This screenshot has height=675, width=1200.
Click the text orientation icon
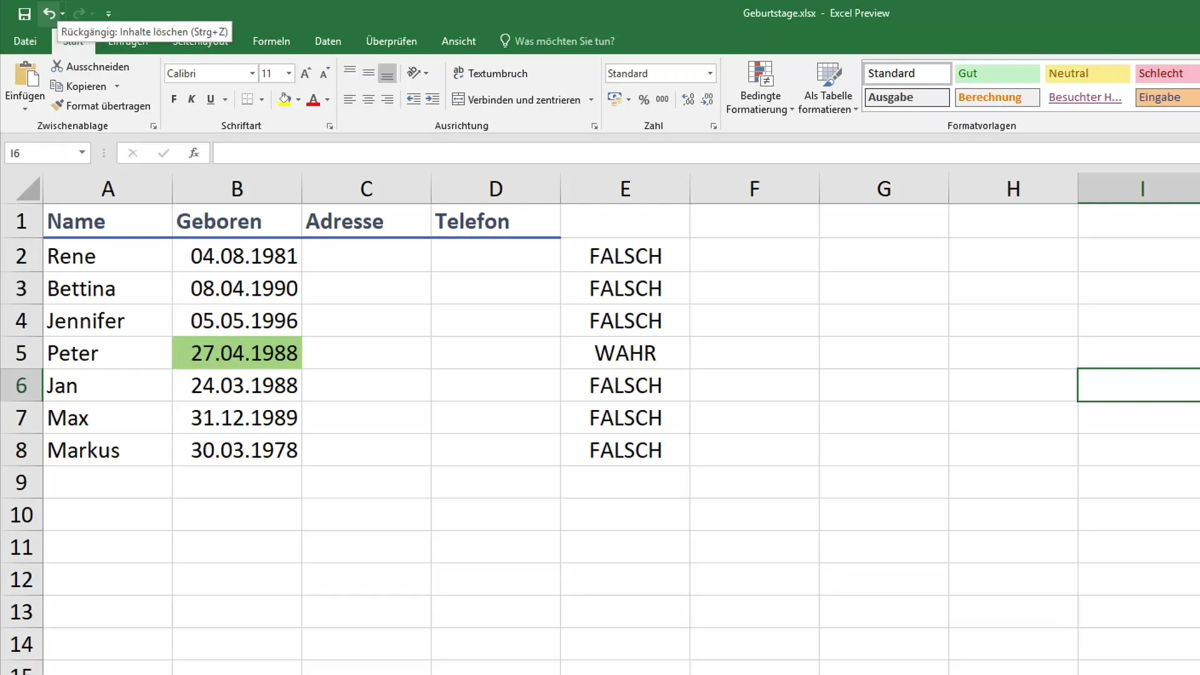tap(414, 73)
